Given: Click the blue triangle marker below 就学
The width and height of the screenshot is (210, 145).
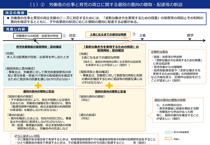Looking at the screenshot, I should click(190, 39).
